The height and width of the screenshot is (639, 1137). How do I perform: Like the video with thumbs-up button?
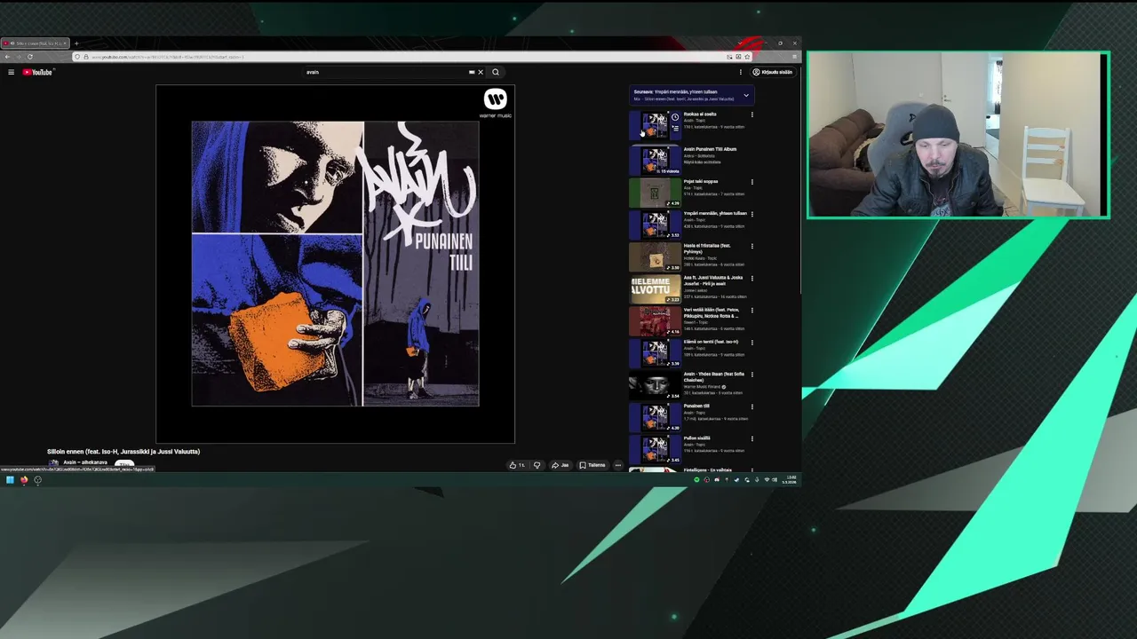[516, 465]
